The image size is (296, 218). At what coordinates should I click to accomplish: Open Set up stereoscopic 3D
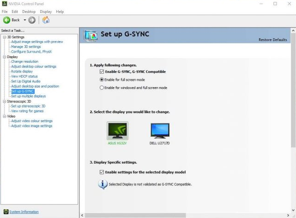[x=28, y=106]
